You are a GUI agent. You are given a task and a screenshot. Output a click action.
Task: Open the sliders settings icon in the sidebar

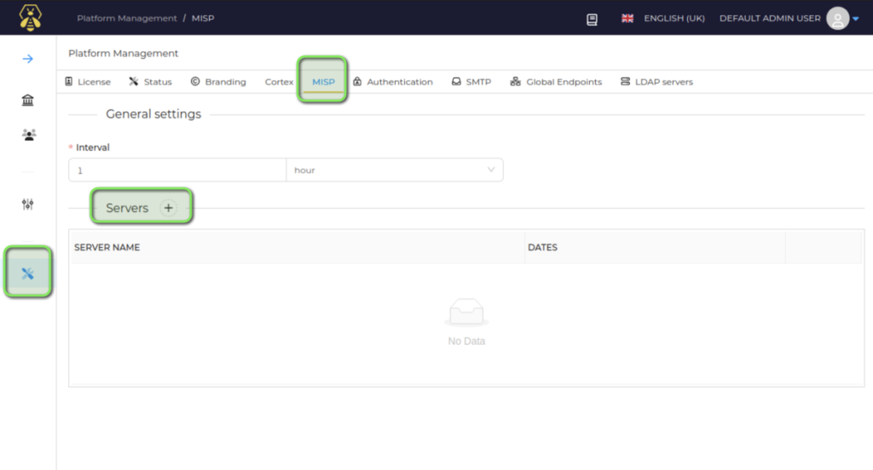[x=28, y=204]
